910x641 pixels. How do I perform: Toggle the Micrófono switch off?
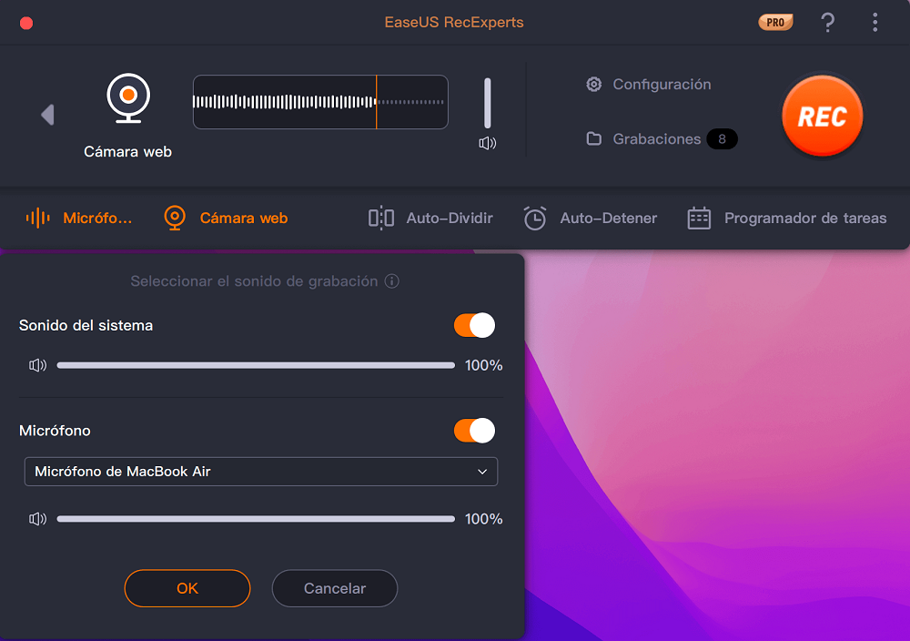pos(474,431)
